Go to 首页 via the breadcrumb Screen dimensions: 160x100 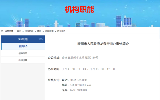click(x=19, y=31)
